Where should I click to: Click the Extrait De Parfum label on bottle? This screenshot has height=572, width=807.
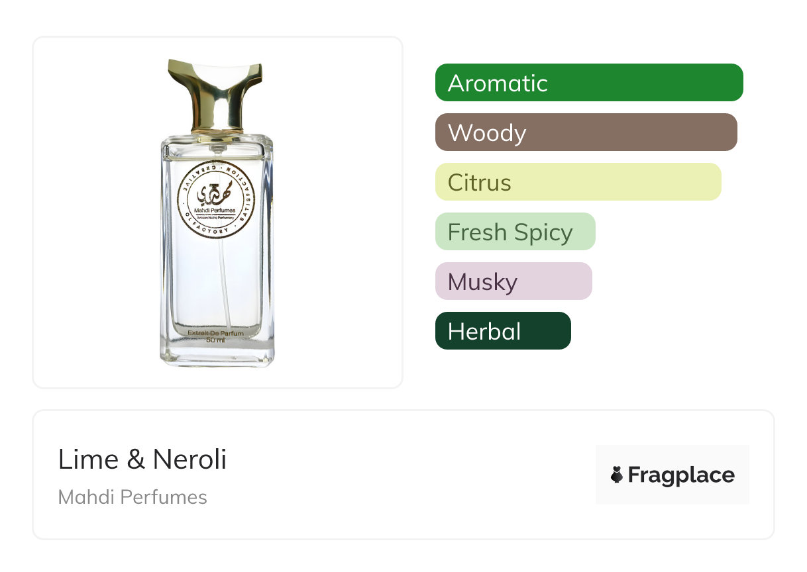(216, 333)
